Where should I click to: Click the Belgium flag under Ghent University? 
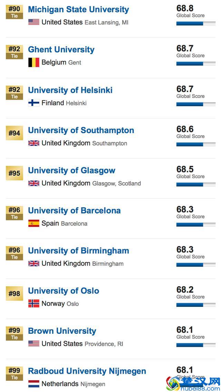coord(33,62)
